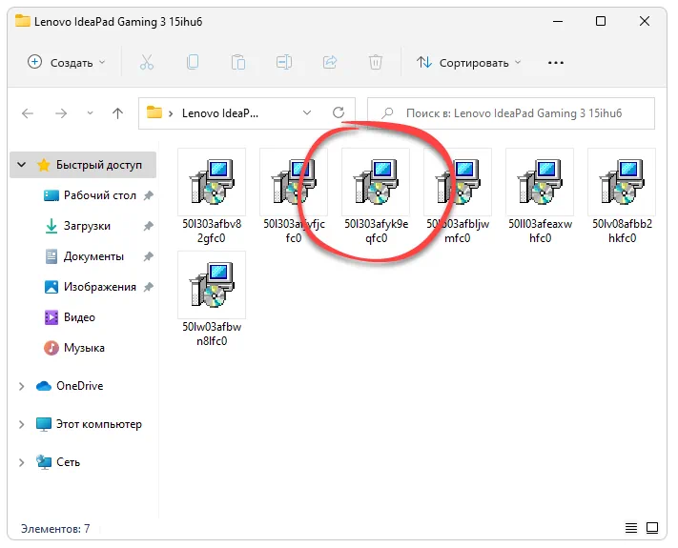This screenshot has width=678, height=548.
Task: Switch to details list view mode
Action: coord(632,527)
